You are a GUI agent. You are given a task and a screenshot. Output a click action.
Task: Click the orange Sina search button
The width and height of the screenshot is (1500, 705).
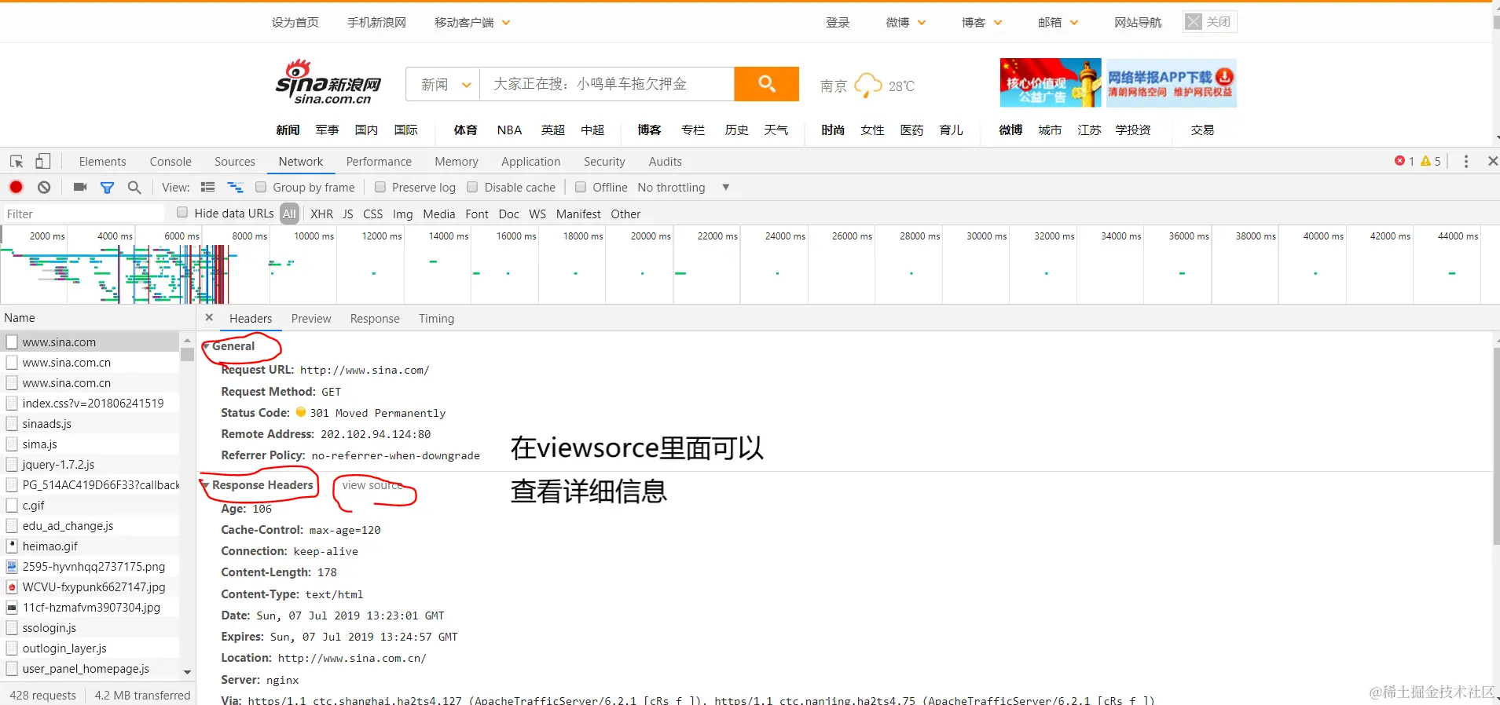coord(766,83)
